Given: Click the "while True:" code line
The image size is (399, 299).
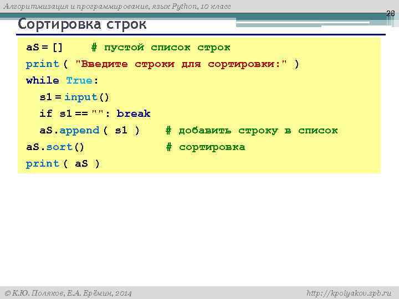Looking at the screenshot, I should [62, 81].
